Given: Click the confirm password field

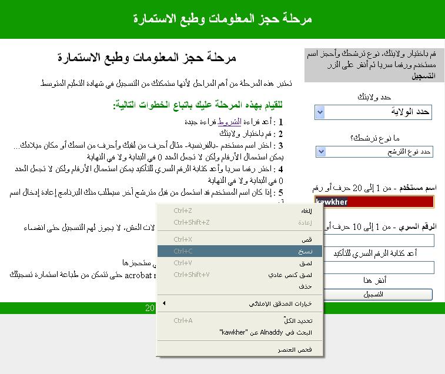Looking at the screenshot, I should [x=374, y=267].
